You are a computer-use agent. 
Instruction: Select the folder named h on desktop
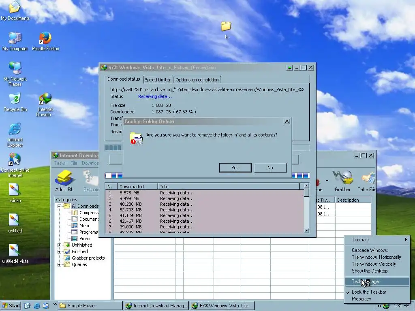click(226, 30)
